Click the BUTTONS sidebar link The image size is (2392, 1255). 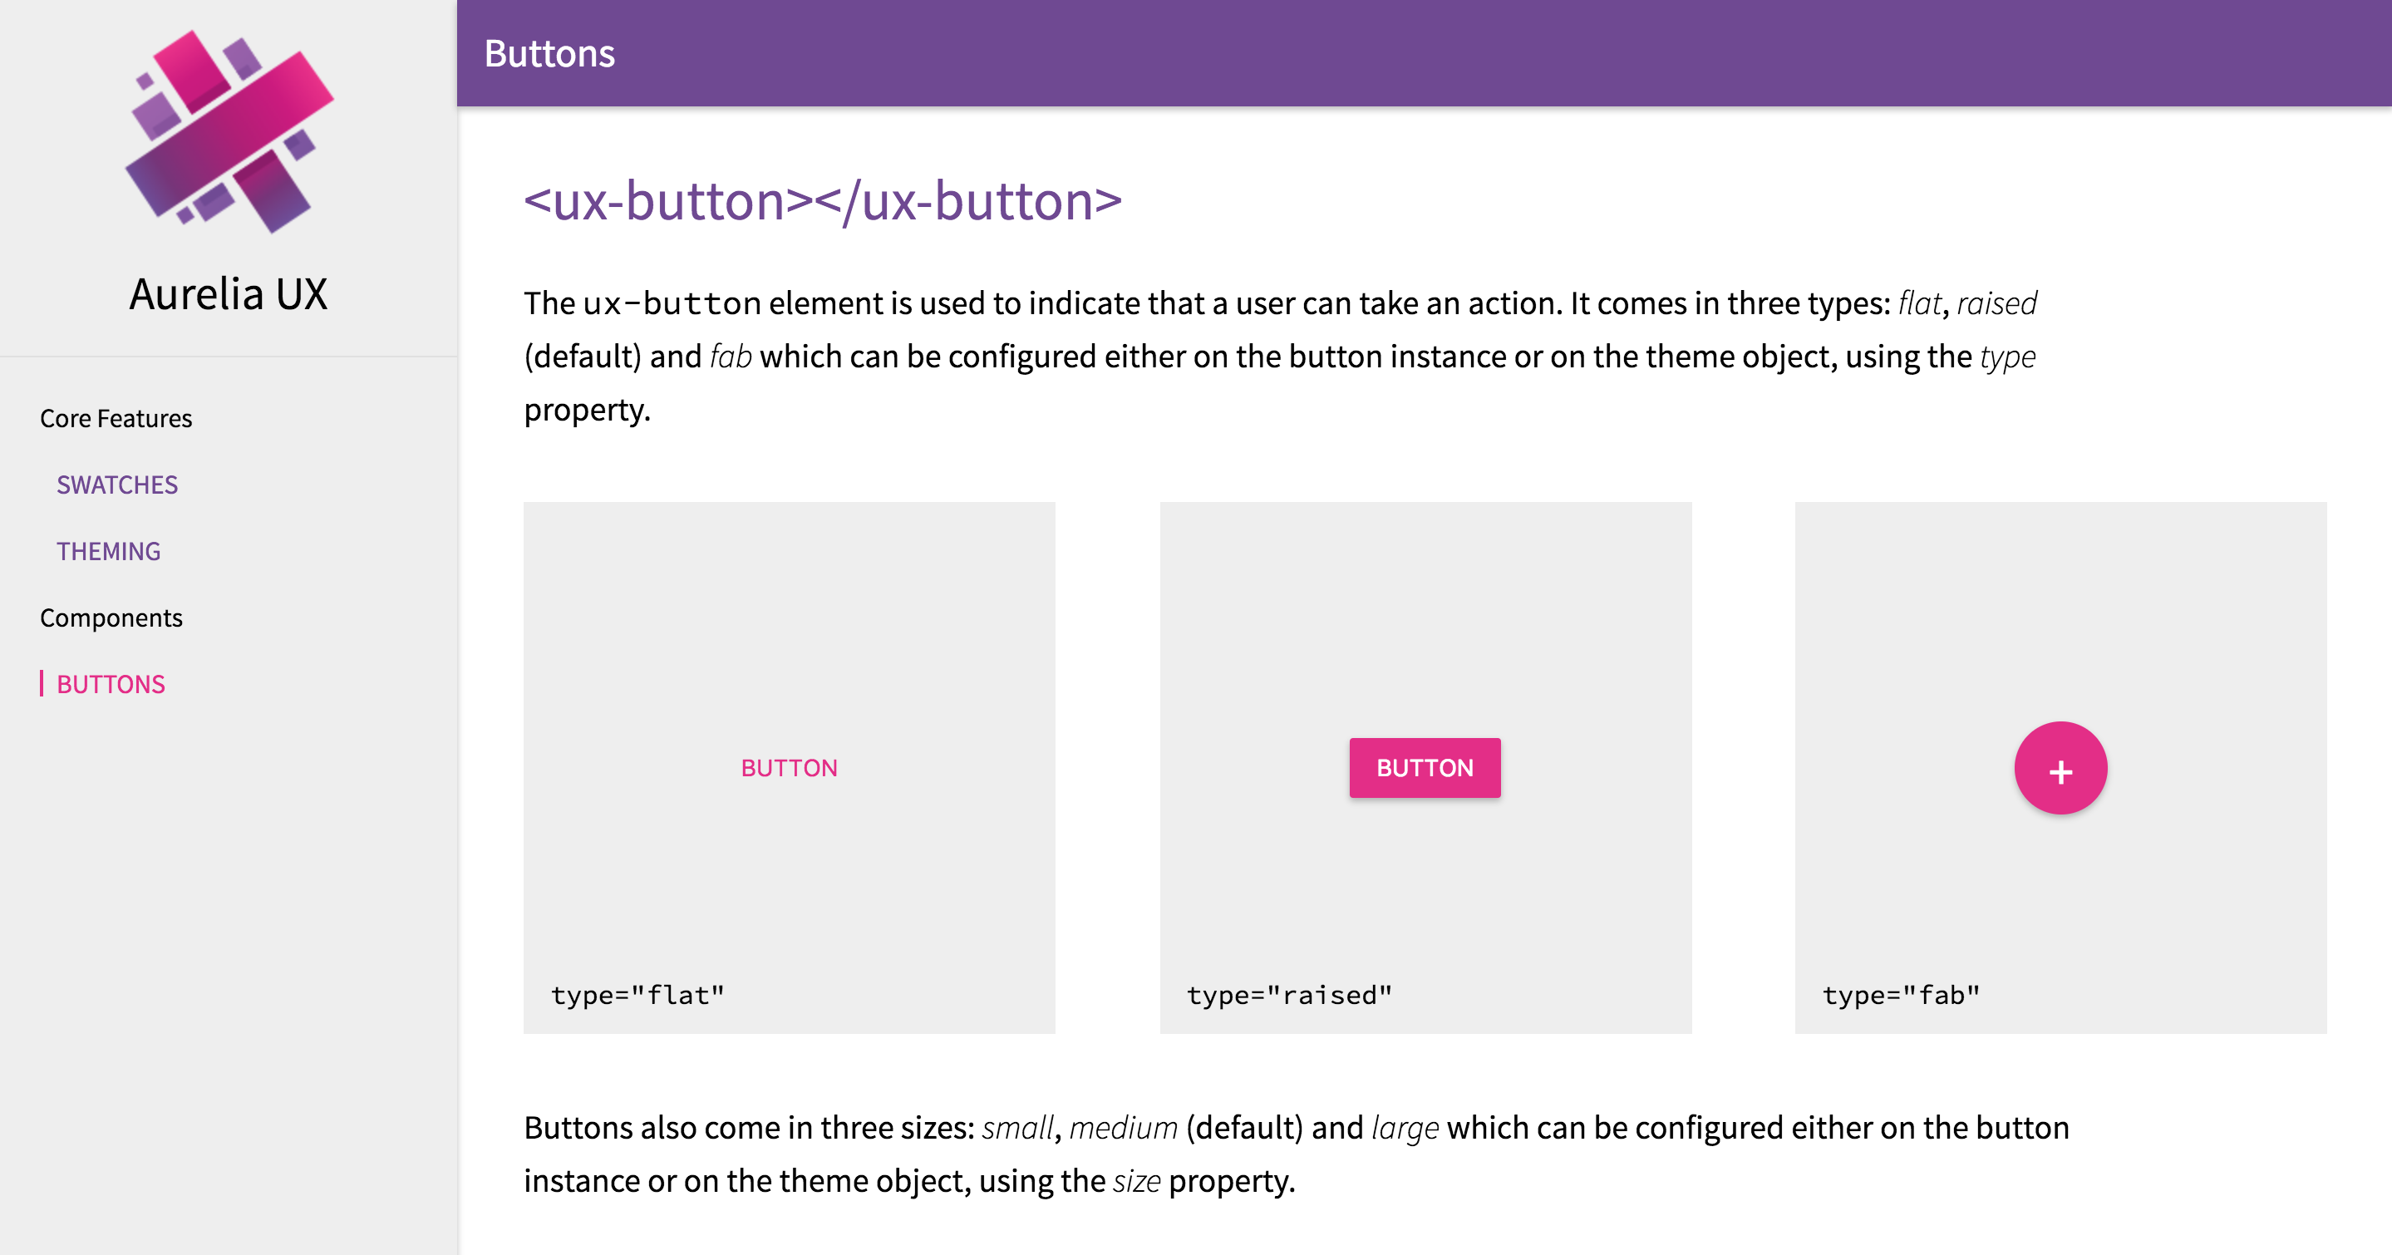click(x=112, y=684)
